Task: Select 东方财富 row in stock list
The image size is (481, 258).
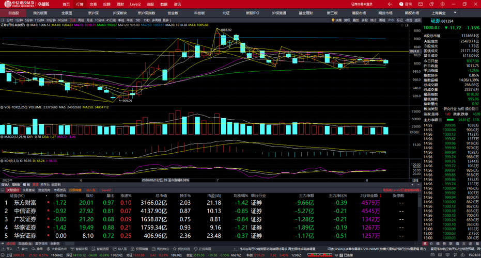Action: (209, 203)
